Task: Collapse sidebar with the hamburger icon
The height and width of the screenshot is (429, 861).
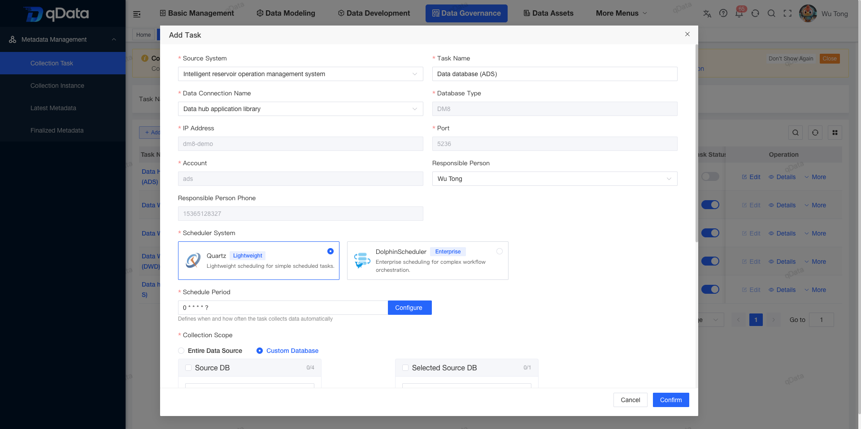Action: pyautogui.click(x=137, y=14)
